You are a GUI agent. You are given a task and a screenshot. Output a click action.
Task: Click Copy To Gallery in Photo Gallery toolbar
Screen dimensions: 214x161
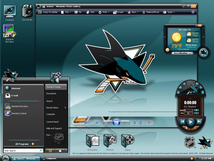[x=48, y=12]
